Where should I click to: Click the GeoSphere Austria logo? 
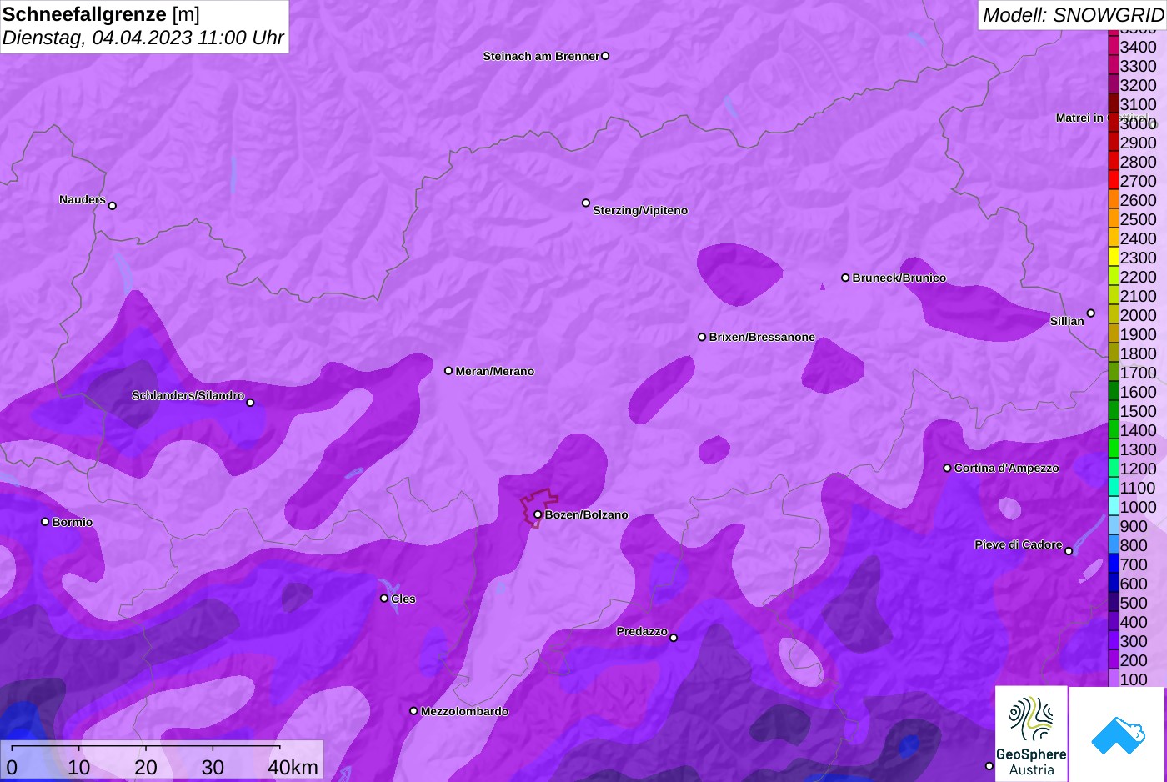point(1031,734)
